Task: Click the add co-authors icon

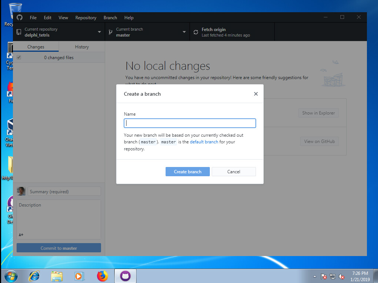Action: tap(21, 235)
